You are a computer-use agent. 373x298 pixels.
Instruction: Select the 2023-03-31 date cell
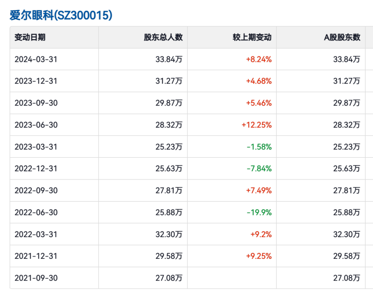(36, 147)
